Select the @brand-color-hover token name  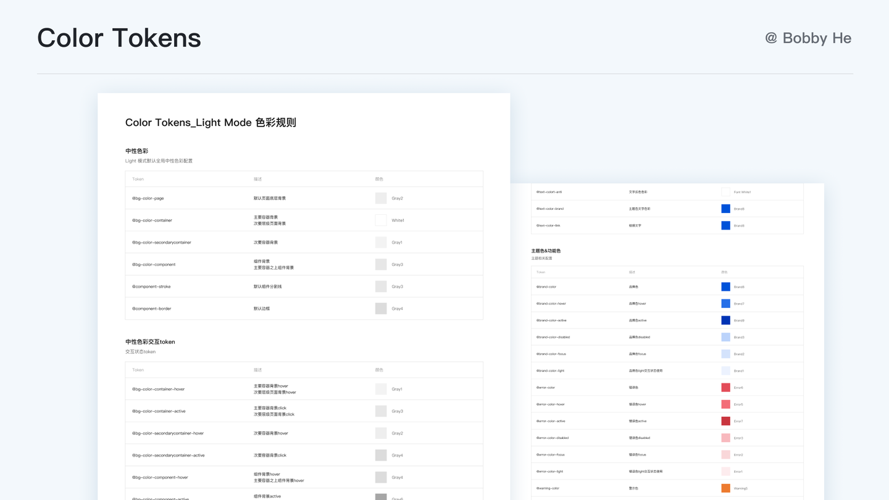(553, 303)
